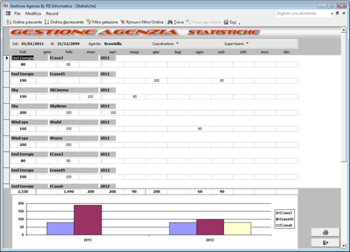Click ECasa3 product cell for 2012
This screenshot has height=252, width=350.
point(73,154)
